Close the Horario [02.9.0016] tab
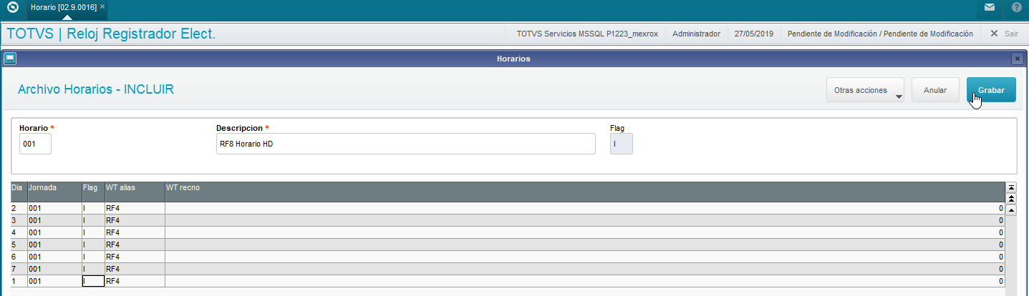Viewport: 1029px width, 296px height. click(x=102, y=6)
